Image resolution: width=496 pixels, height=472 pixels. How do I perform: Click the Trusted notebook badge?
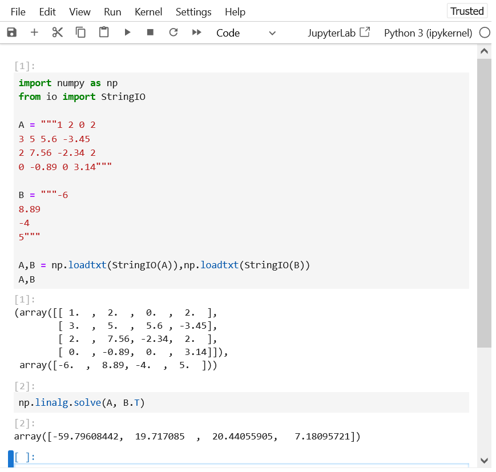point(467,11)
